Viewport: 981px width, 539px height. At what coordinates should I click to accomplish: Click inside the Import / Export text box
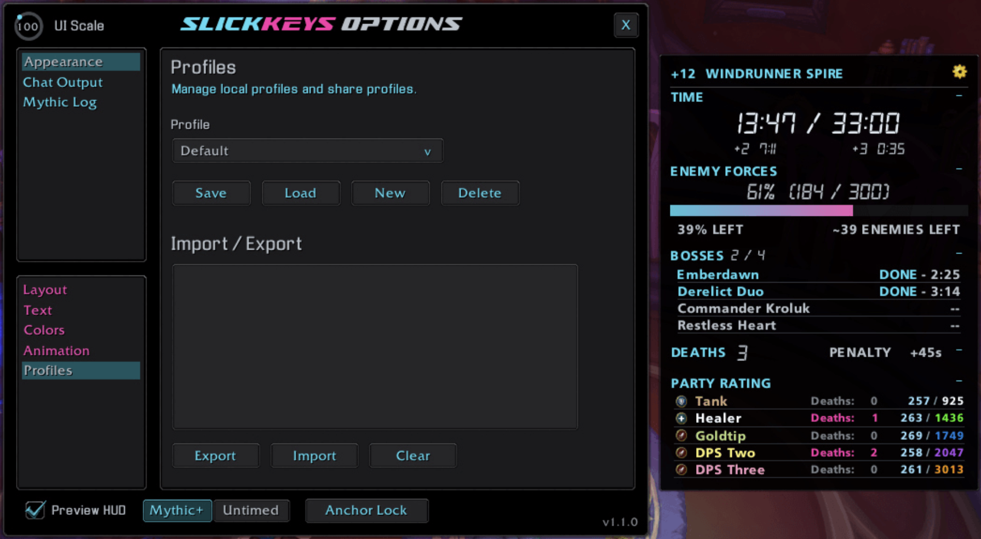tap(375, 347)
